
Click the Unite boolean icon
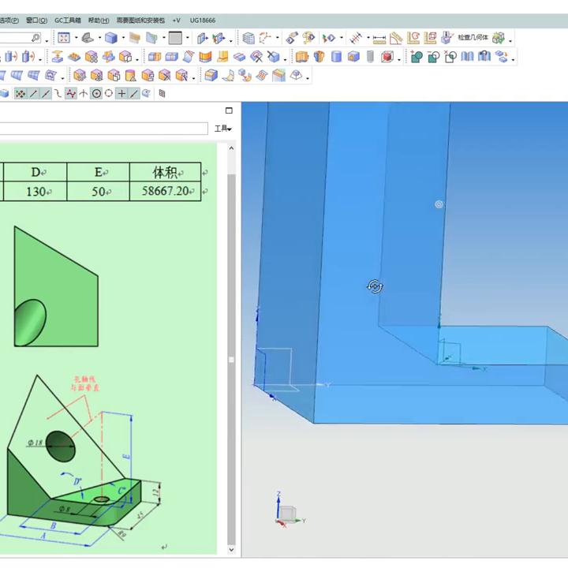pyautogui.click(x=417, y=57)
